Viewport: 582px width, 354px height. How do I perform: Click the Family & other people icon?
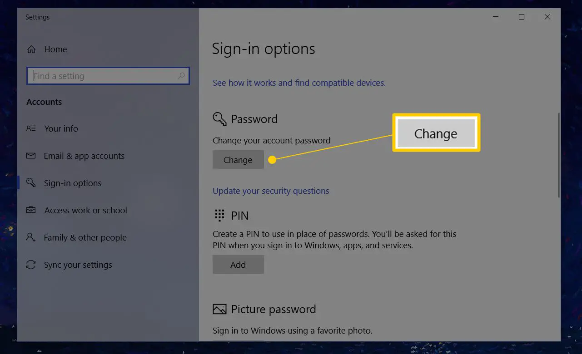click(x=31, y=237)
